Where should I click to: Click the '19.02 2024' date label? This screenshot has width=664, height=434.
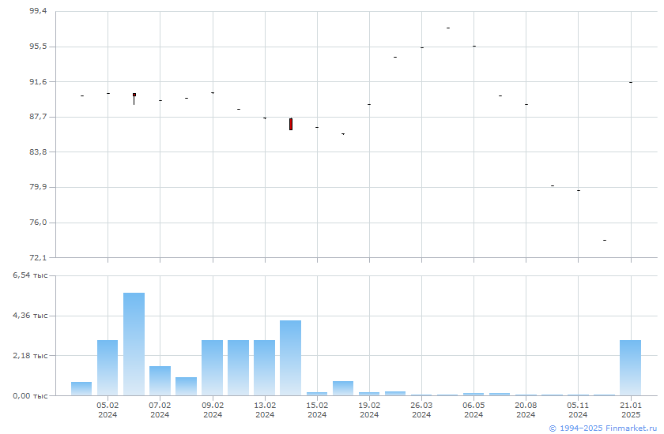click(369, 410)
